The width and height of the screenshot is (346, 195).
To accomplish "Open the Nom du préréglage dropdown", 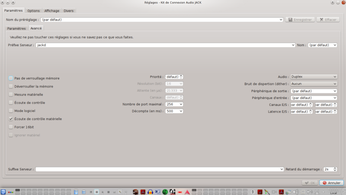I will 162,19.
